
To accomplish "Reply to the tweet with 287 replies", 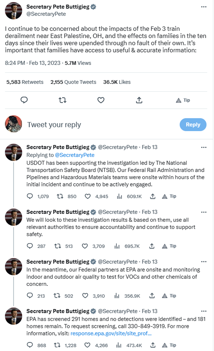I will (30, 246).
